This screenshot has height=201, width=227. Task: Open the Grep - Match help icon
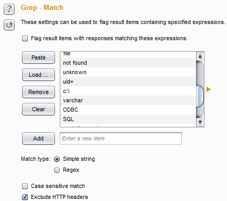coord(9,9)
